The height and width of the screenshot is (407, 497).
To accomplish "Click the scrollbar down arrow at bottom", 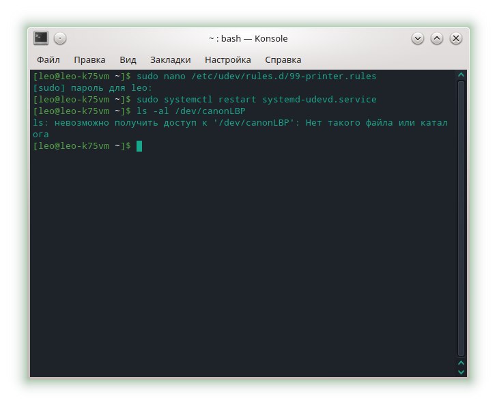I will click(x=461, y=371).
